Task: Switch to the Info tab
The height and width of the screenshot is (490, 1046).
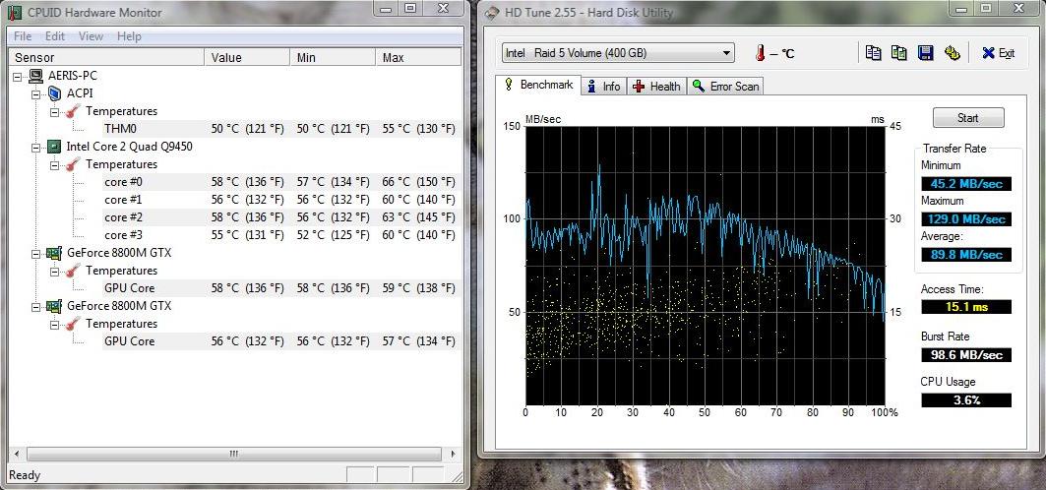Action: point(604,86)
